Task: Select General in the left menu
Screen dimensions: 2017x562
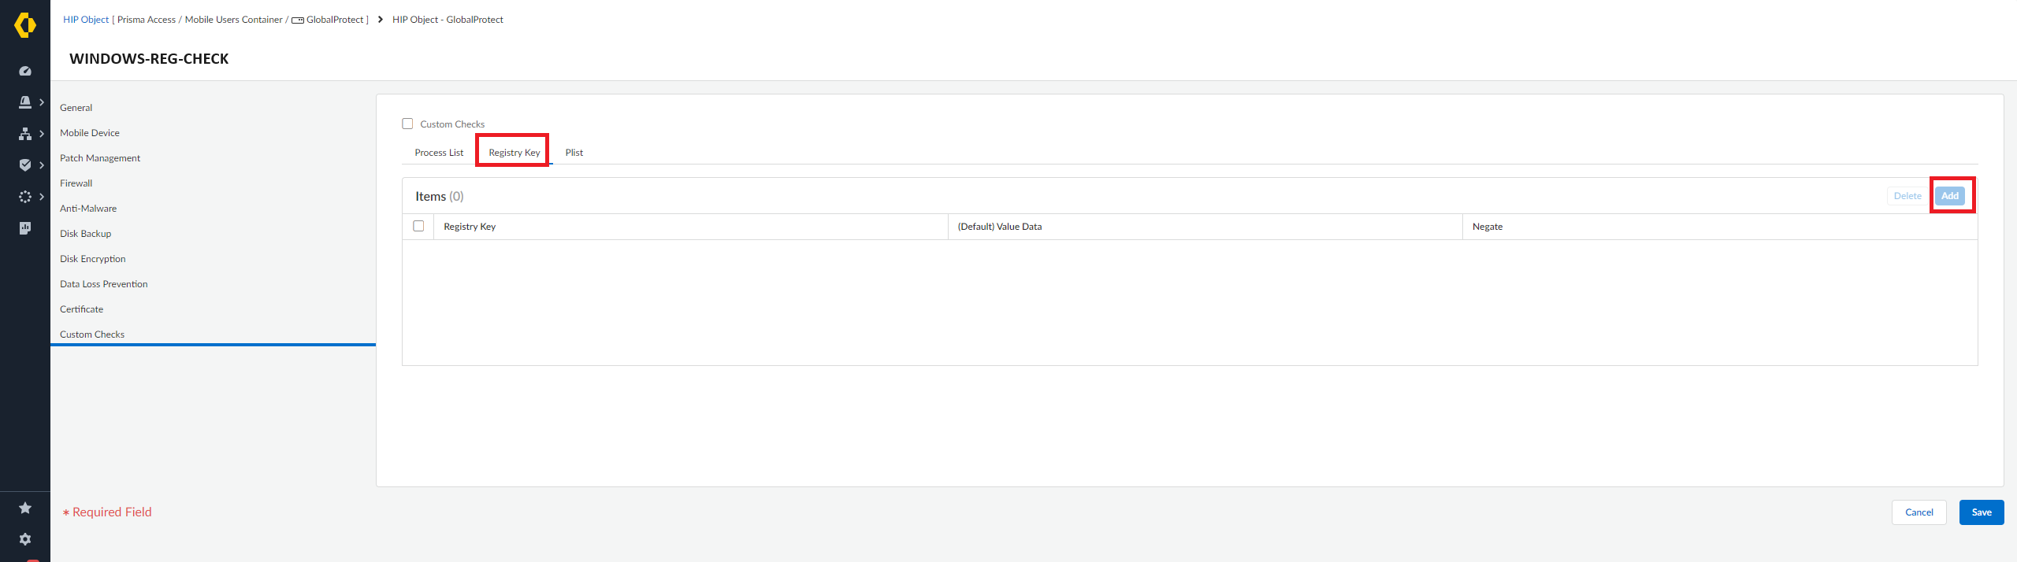Action: point(76,108)
